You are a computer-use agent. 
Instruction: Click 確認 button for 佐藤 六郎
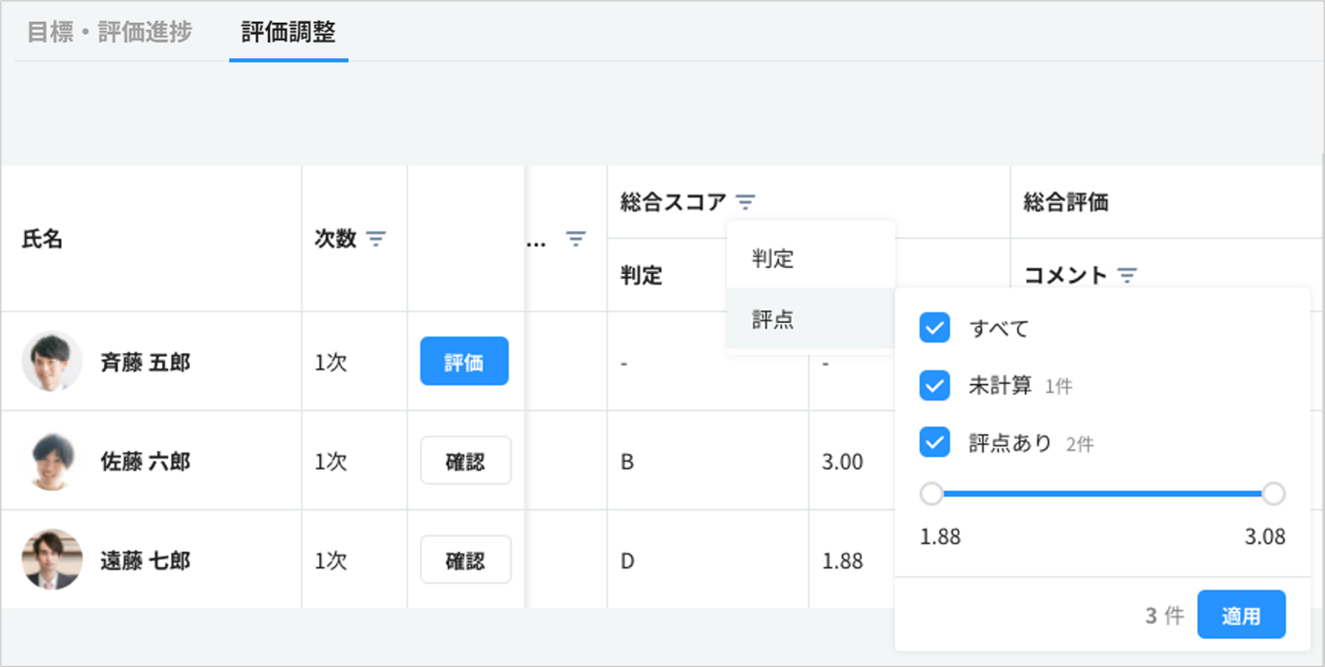[x=465, y=461]
